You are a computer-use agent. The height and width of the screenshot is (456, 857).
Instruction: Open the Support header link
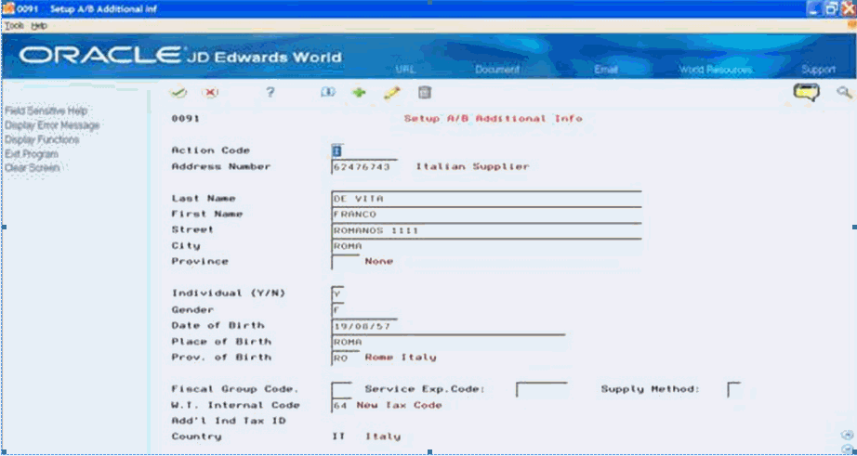coord(819,70)
